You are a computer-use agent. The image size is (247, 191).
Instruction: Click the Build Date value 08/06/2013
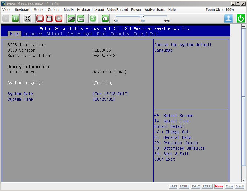[x=104, y=56]
